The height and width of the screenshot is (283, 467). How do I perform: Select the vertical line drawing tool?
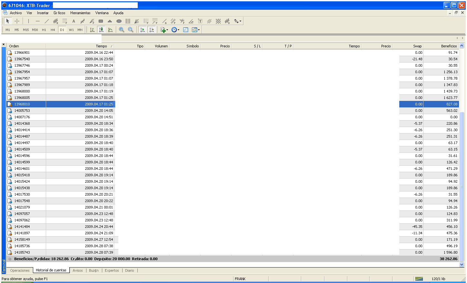[x=28, y=21]
